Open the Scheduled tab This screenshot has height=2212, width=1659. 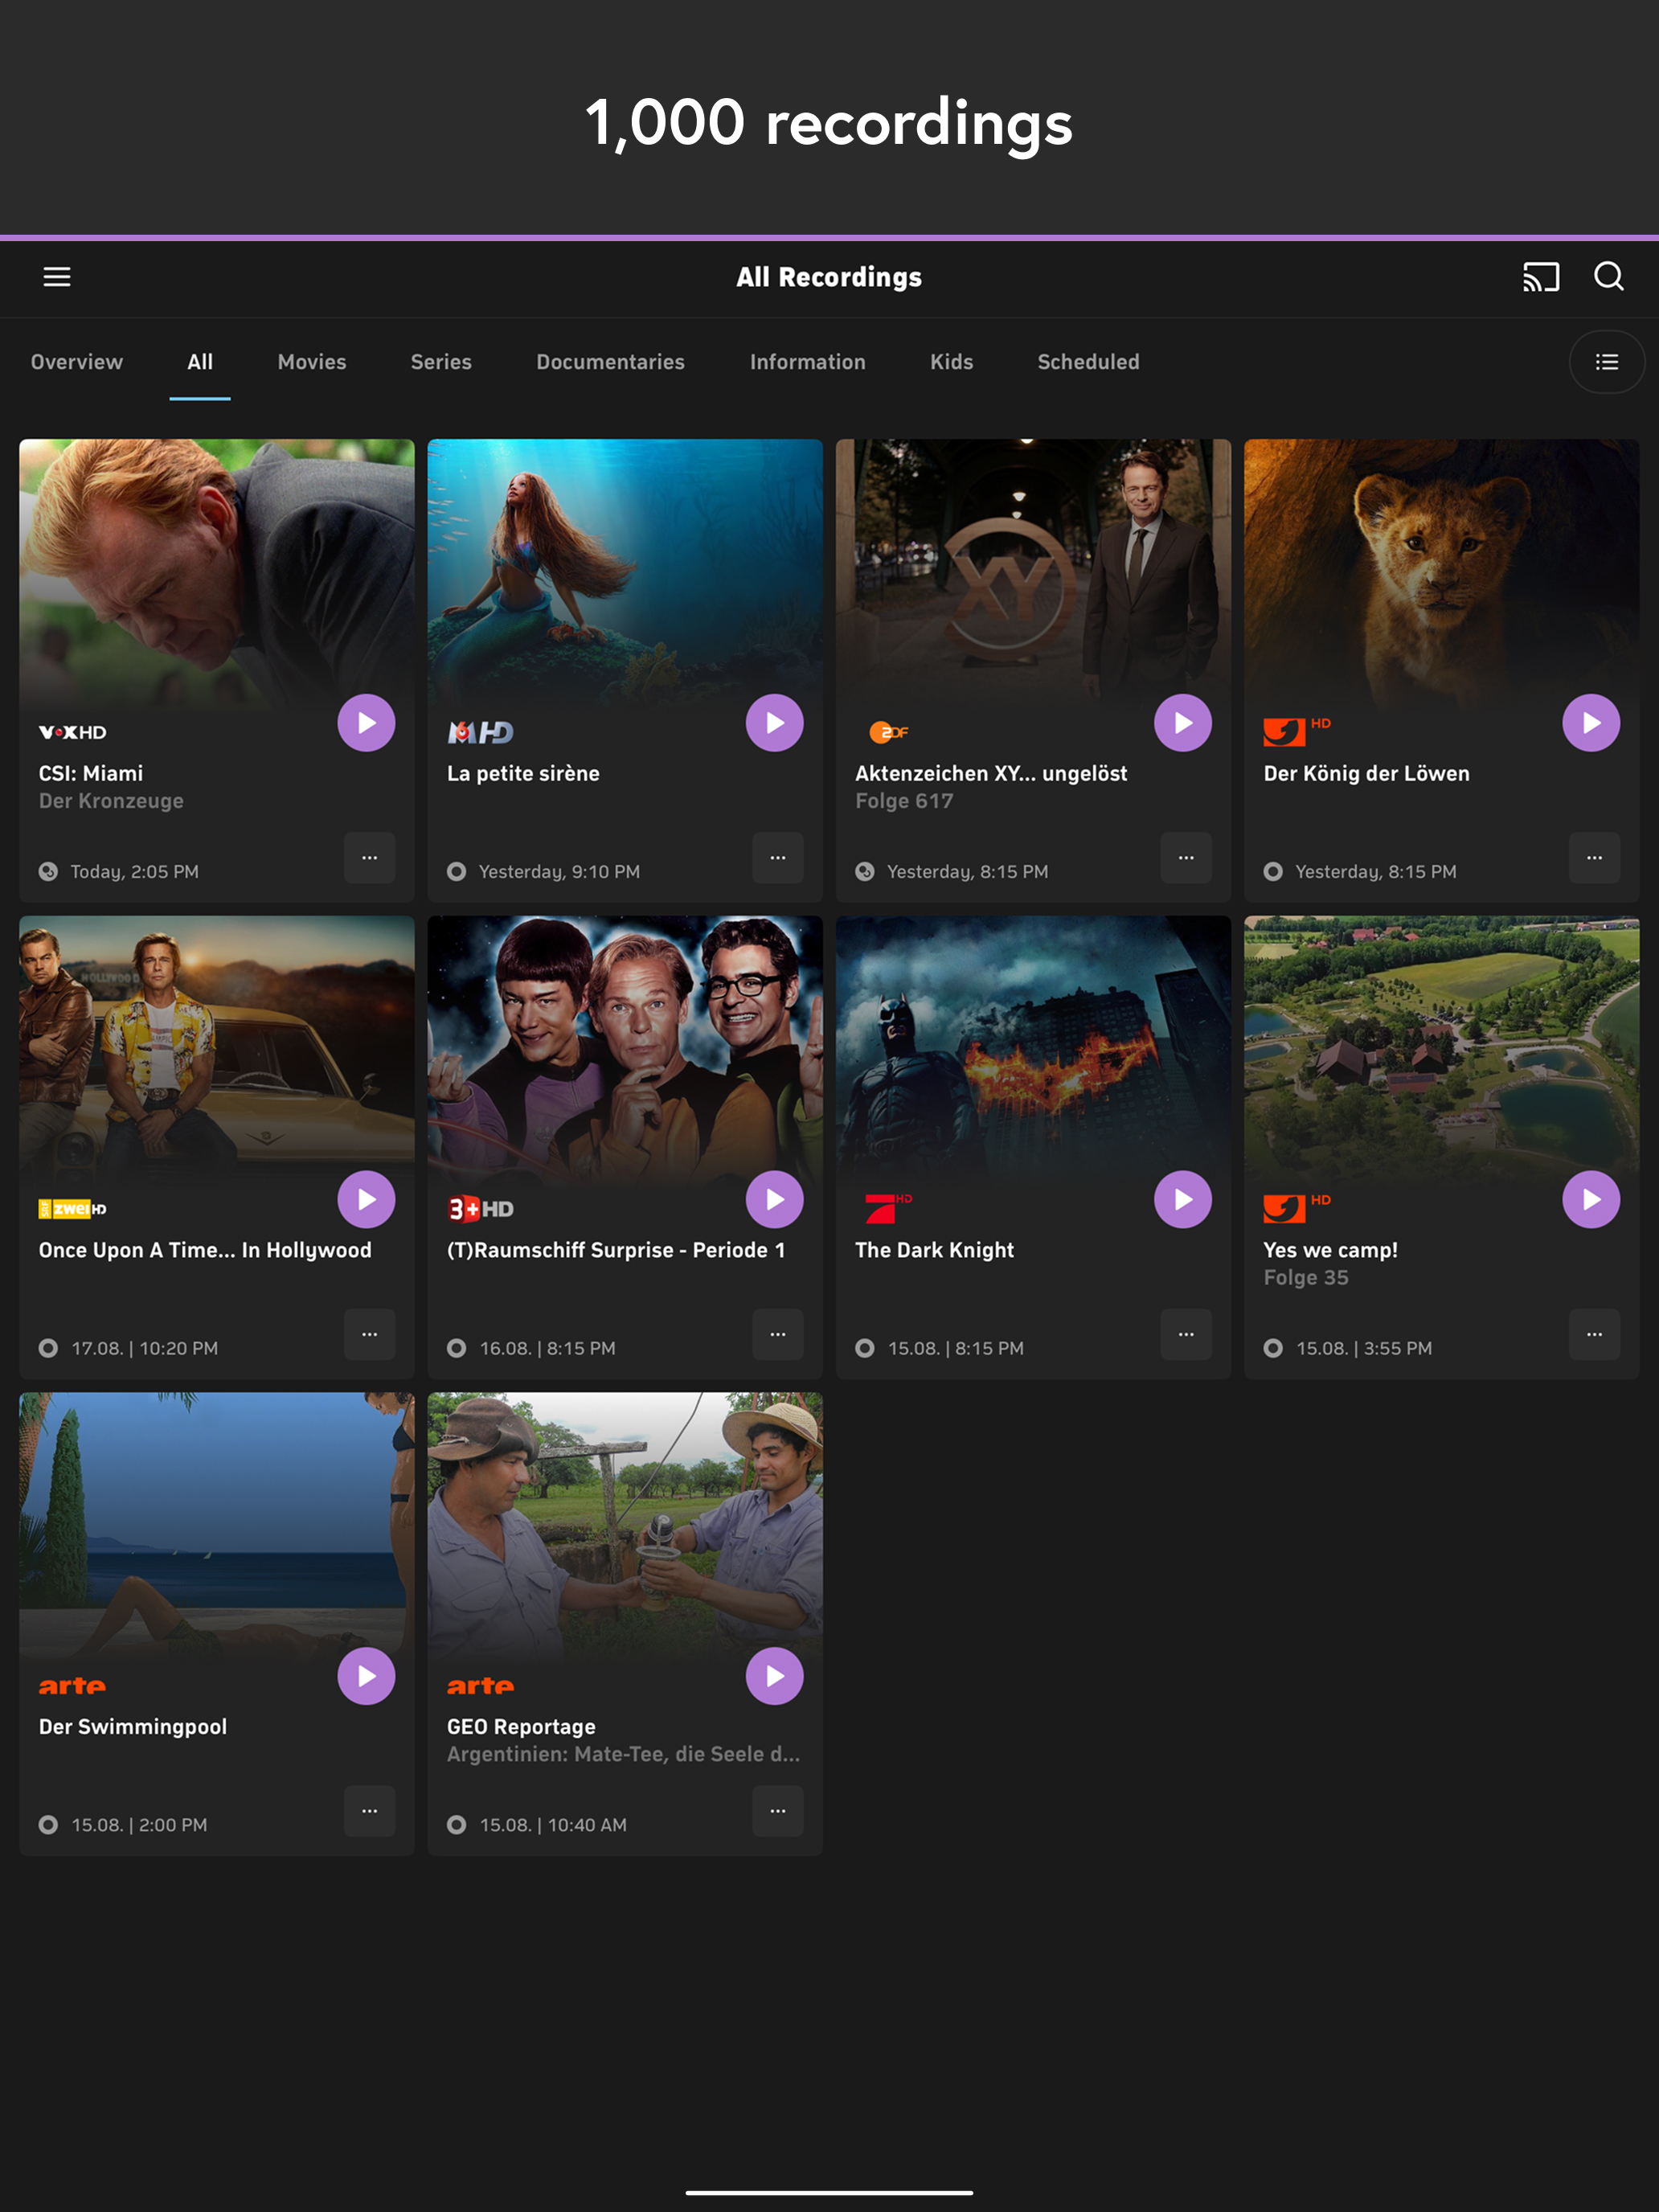click(x=1088, y=362)
